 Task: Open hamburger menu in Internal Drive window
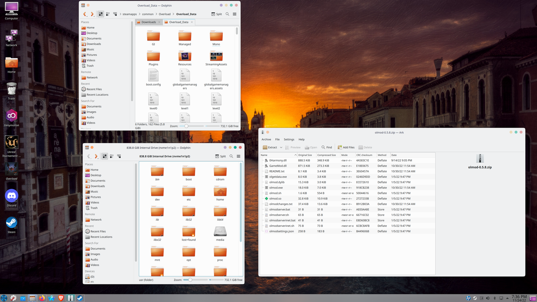point(238,156)
